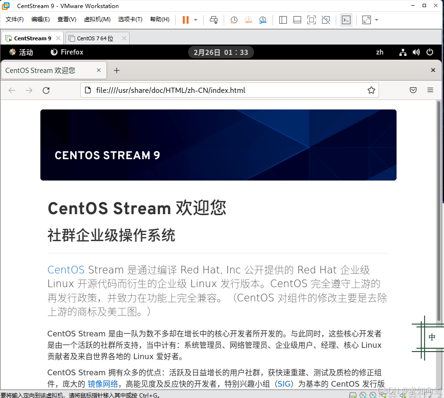Click the Send Ctrl+Alt+Del icon in VMware toolbar

coord(214,20)
